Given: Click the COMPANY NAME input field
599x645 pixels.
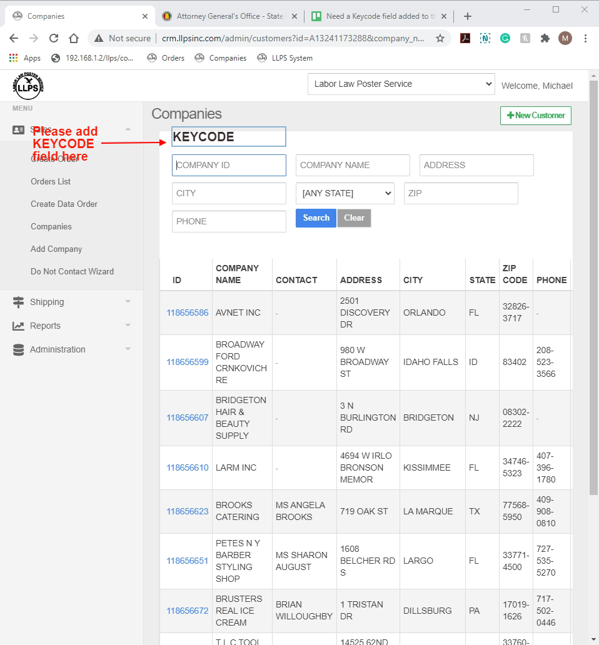Looking at the screenshot, I should (353, 166).
